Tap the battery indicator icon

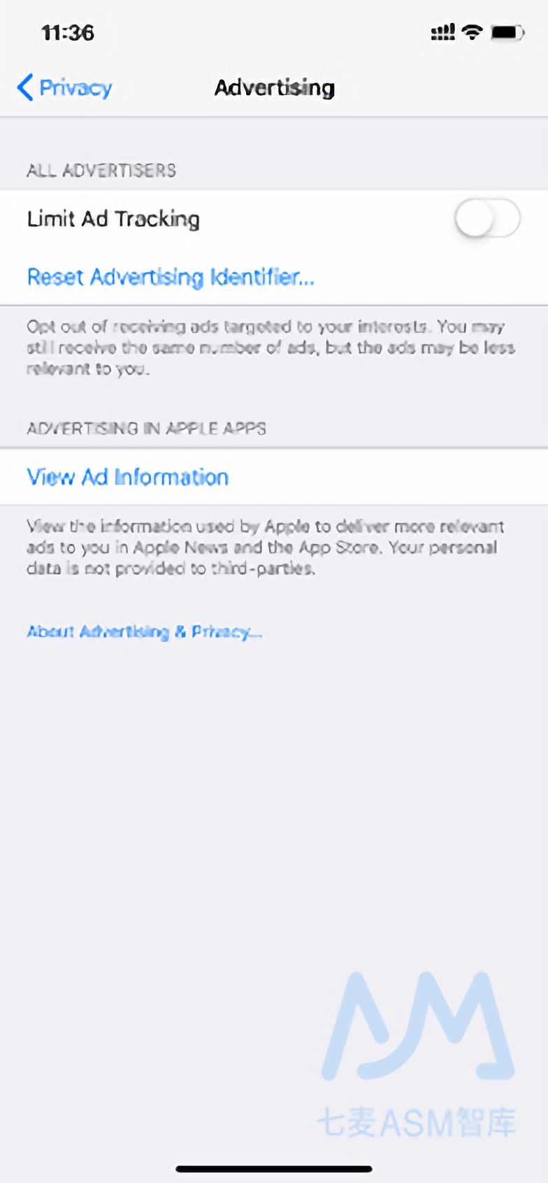click(x=507, y=32)
